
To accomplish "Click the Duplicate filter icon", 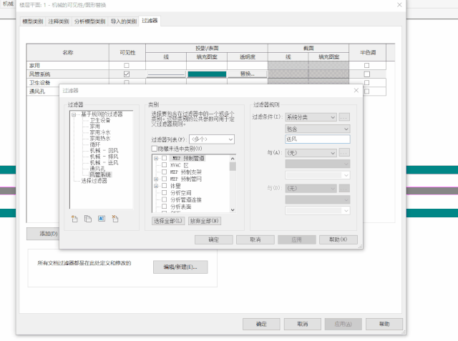I will tap(88, 219).
